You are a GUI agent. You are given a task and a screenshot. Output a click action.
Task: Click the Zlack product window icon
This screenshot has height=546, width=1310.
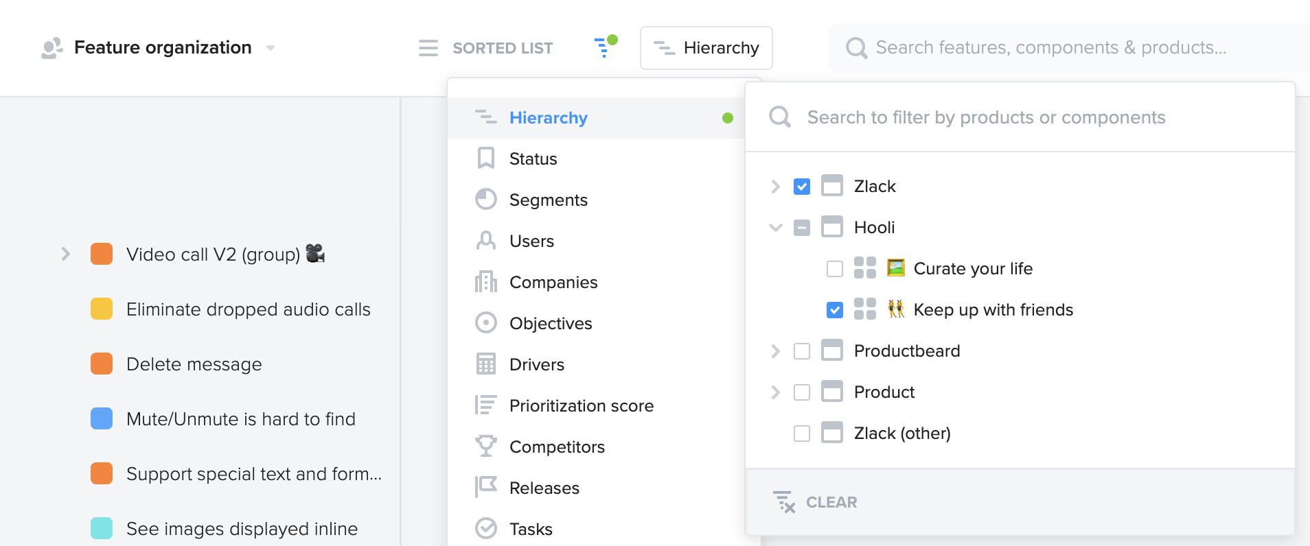tap(832, 186)
